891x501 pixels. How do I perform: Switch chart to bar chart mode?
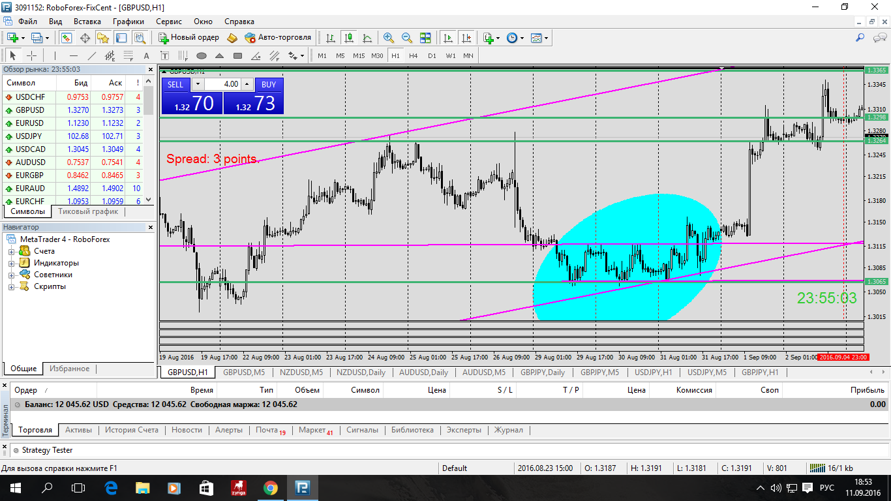coord(331,38)
